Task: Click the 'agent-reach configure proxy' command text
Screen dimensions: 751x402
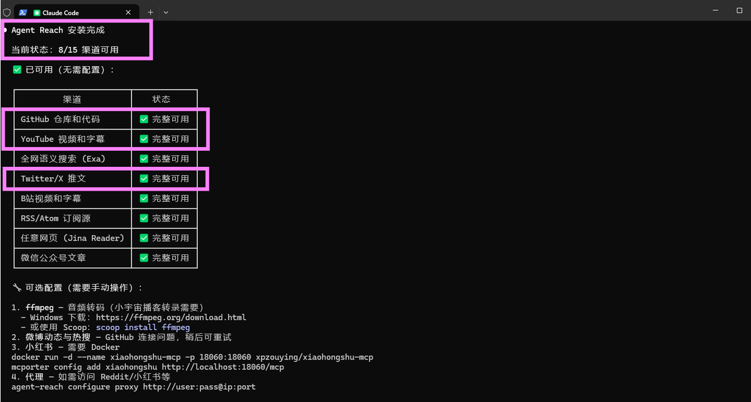Action: pyautogui.click(x=74, y=387)
